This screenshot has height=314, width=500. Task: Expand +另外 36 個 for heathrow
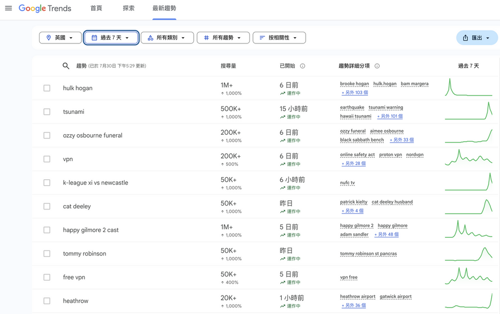pyautogui.click(x=354, y=305)
